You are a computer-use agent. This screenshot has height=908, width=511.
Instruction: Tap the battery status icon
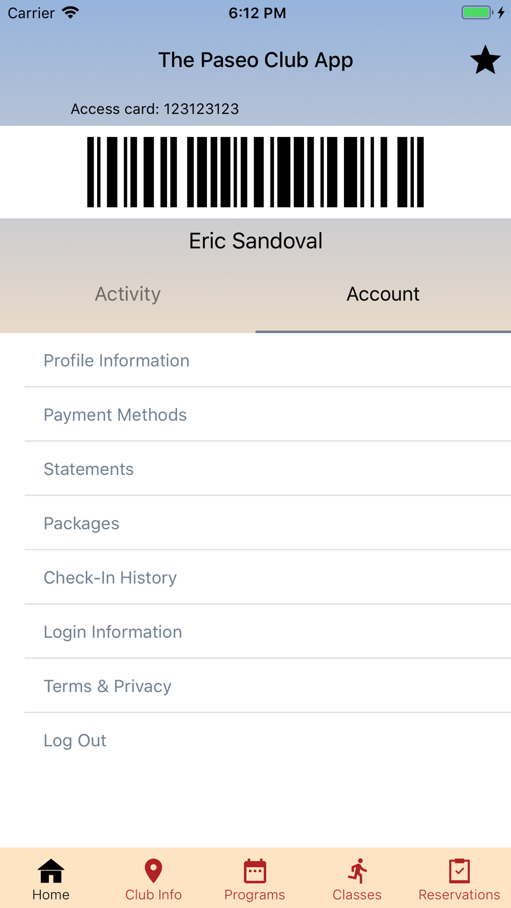click(476, 13)
